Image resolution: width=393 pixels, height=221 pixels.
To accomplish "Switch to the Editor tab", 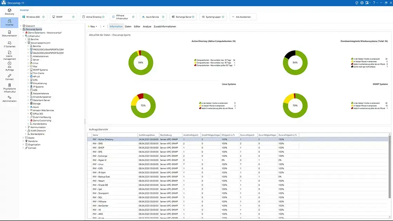I will [137, 26].
